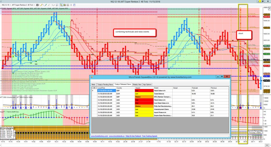The image size is (271, 147).
Task: Open the chart properties icon
Action: 74,5
